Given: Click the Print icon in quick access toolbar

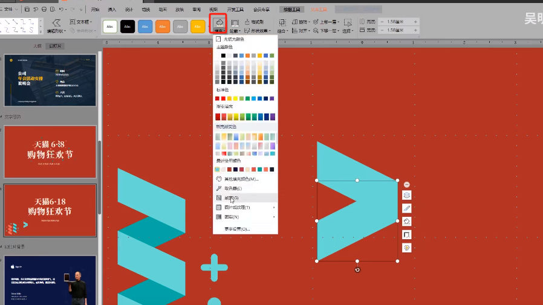Looking at the screenshot, I should pyautogui.click(x=44, y=9).
